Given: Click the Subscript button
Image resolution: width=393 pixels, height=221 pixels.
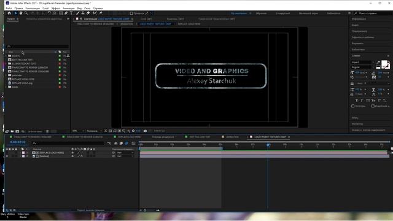Looking at the screenshot, I should (384, 101).
